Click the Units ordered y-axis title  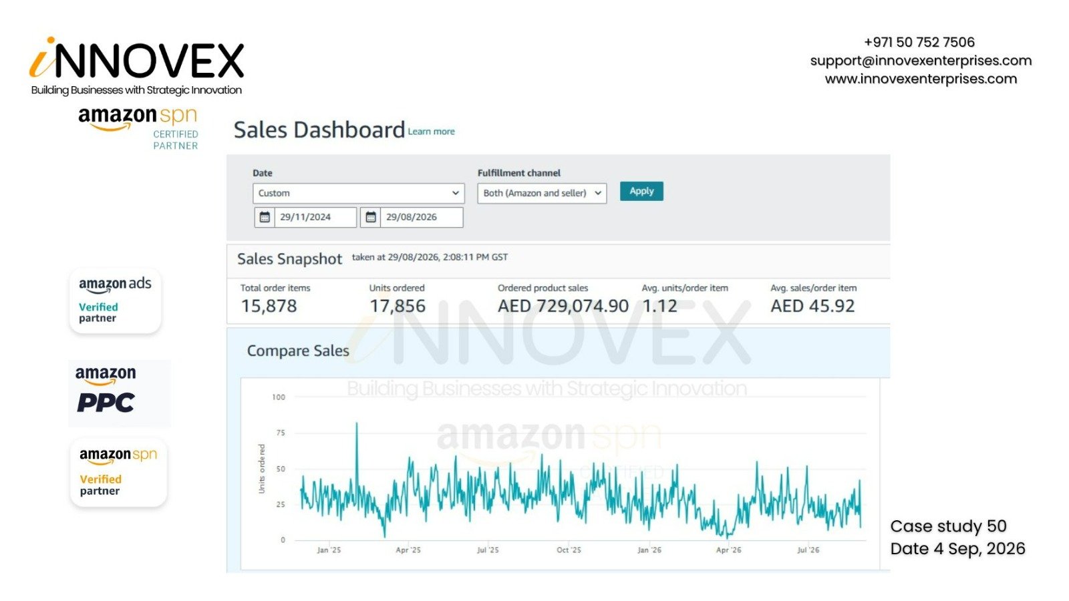262,469
